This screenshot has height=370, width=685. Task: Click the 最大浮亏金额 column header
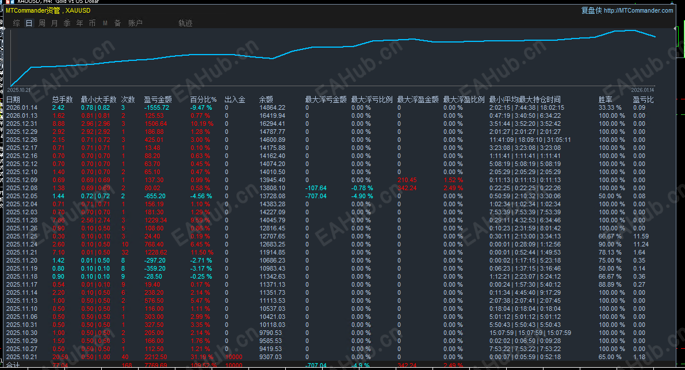point(326,99)
